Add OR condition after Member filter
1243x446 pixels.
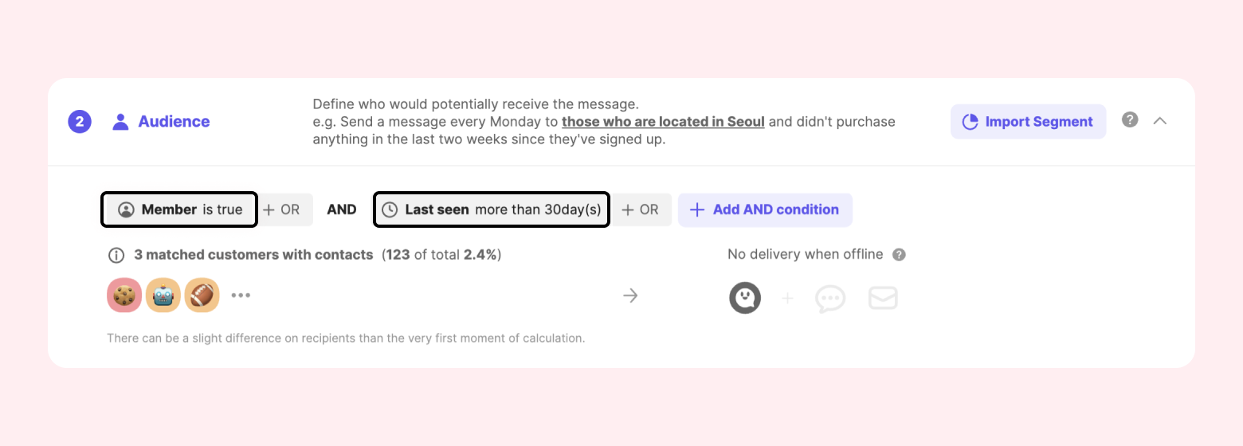point(281,209)
